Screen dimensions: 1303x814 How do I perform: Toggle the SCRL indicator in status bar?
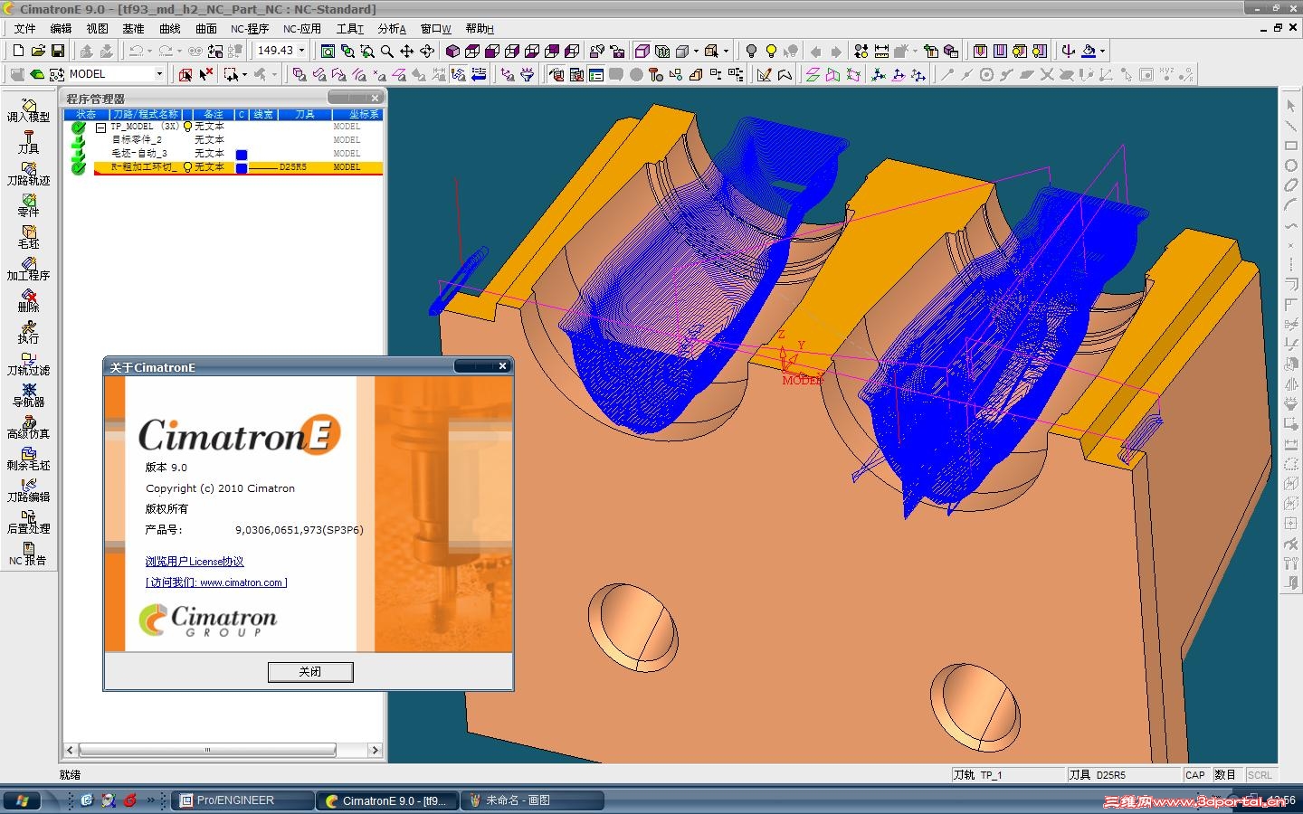pyautogui.click(x=1260, y=775)
